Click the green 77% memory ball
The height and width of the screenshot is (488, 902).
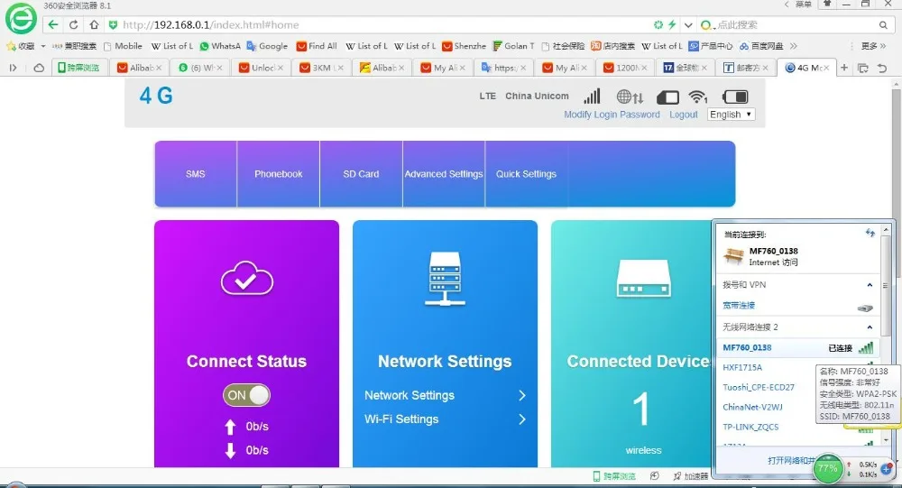pyautogui.click(x=828, y=468)
